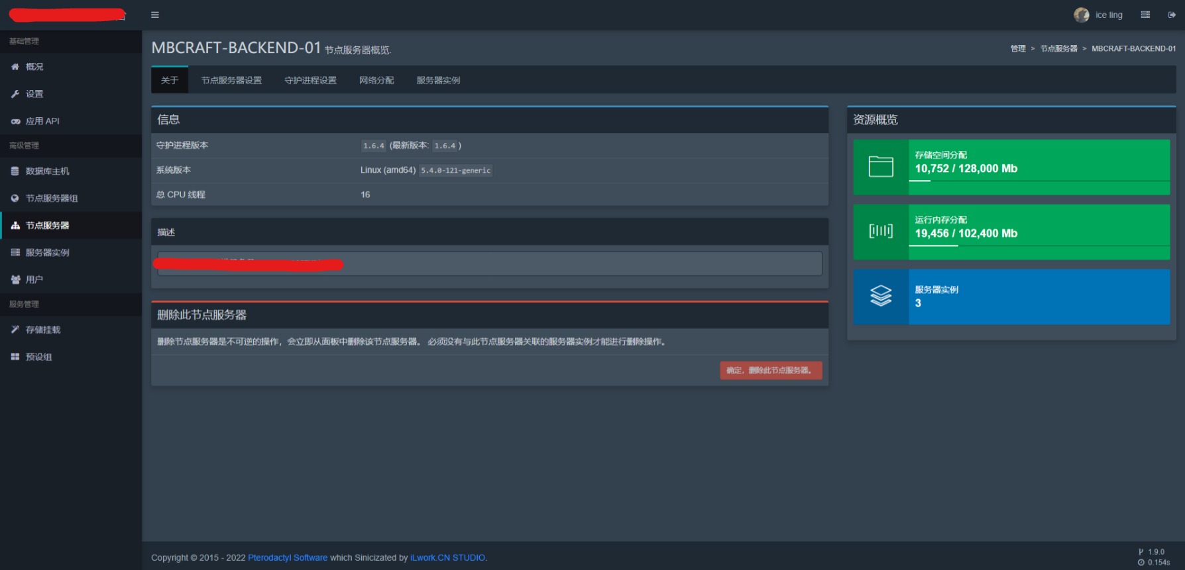Click the 存储空间分配 storage progress bar
Screen dimensions: 1185x570
click(1038, 181)
